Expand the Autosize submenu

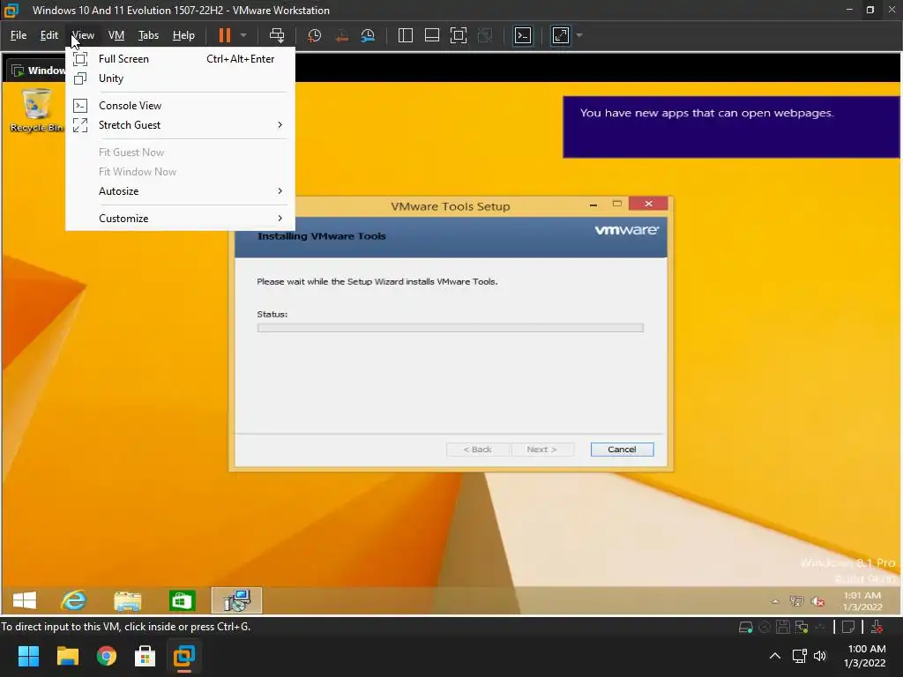pyautogui.click(x=180, y=191)
